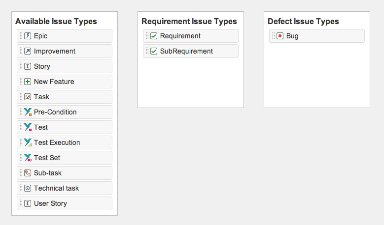This screenshot has height=225, width=384.
Task: Click the Epic lightning bolt icon
Action: click(x=28, y=36)
